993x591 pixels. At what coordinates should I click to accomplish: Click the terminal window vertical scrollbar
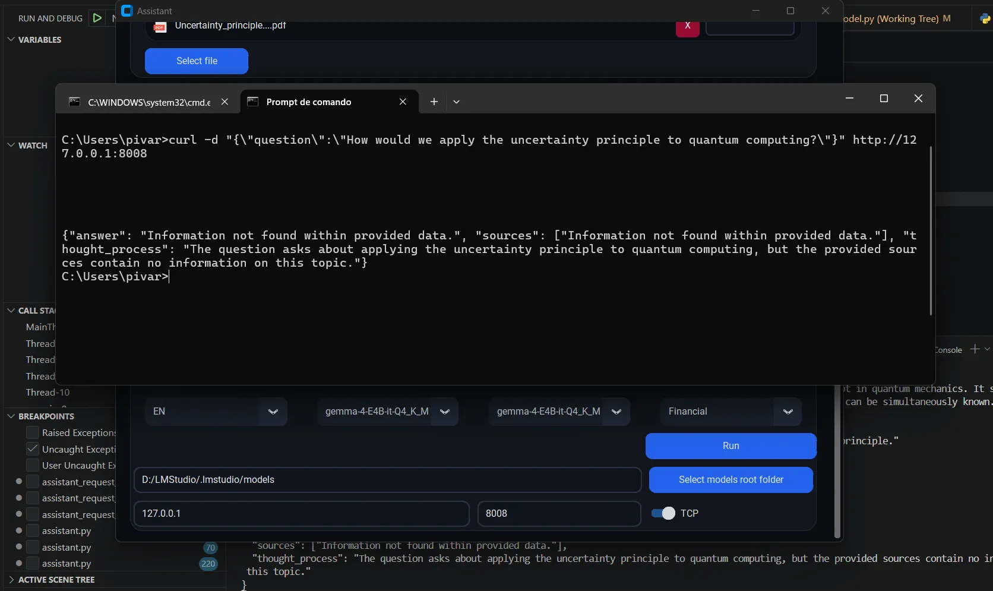(x=931, y=230)
